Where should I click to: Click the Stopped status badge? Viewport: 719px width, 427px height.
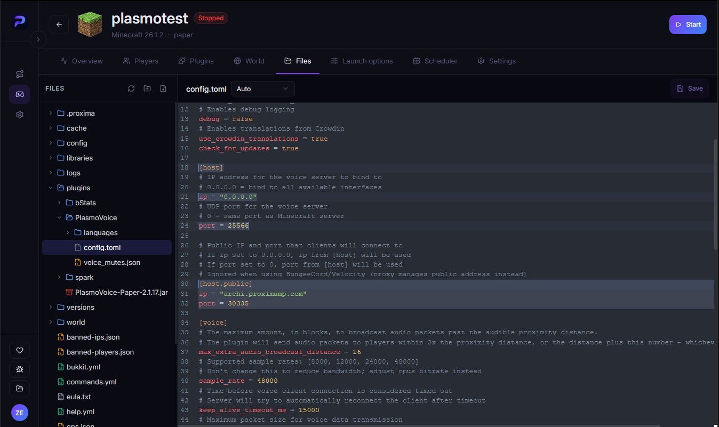[211, 18]
